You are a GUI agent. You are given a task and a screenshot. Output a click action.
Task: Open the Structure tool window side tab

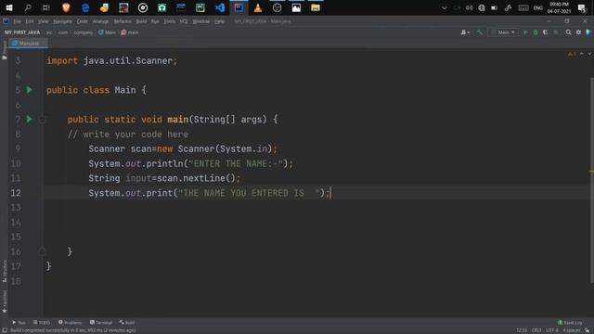pyautogui.click(x=5, y=271)
